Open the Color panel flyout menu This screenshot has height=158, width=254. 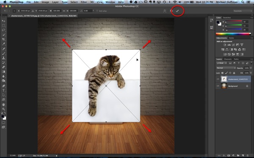pyautogui.click(x=251, y=18)
